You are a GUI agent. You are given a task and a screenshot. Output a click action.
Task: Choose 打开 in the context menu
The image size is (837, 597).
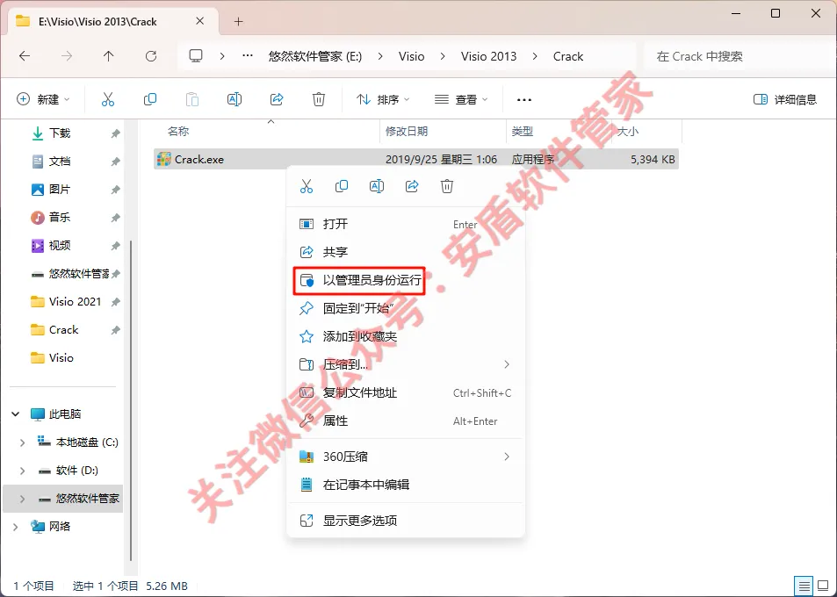[406, 224]
